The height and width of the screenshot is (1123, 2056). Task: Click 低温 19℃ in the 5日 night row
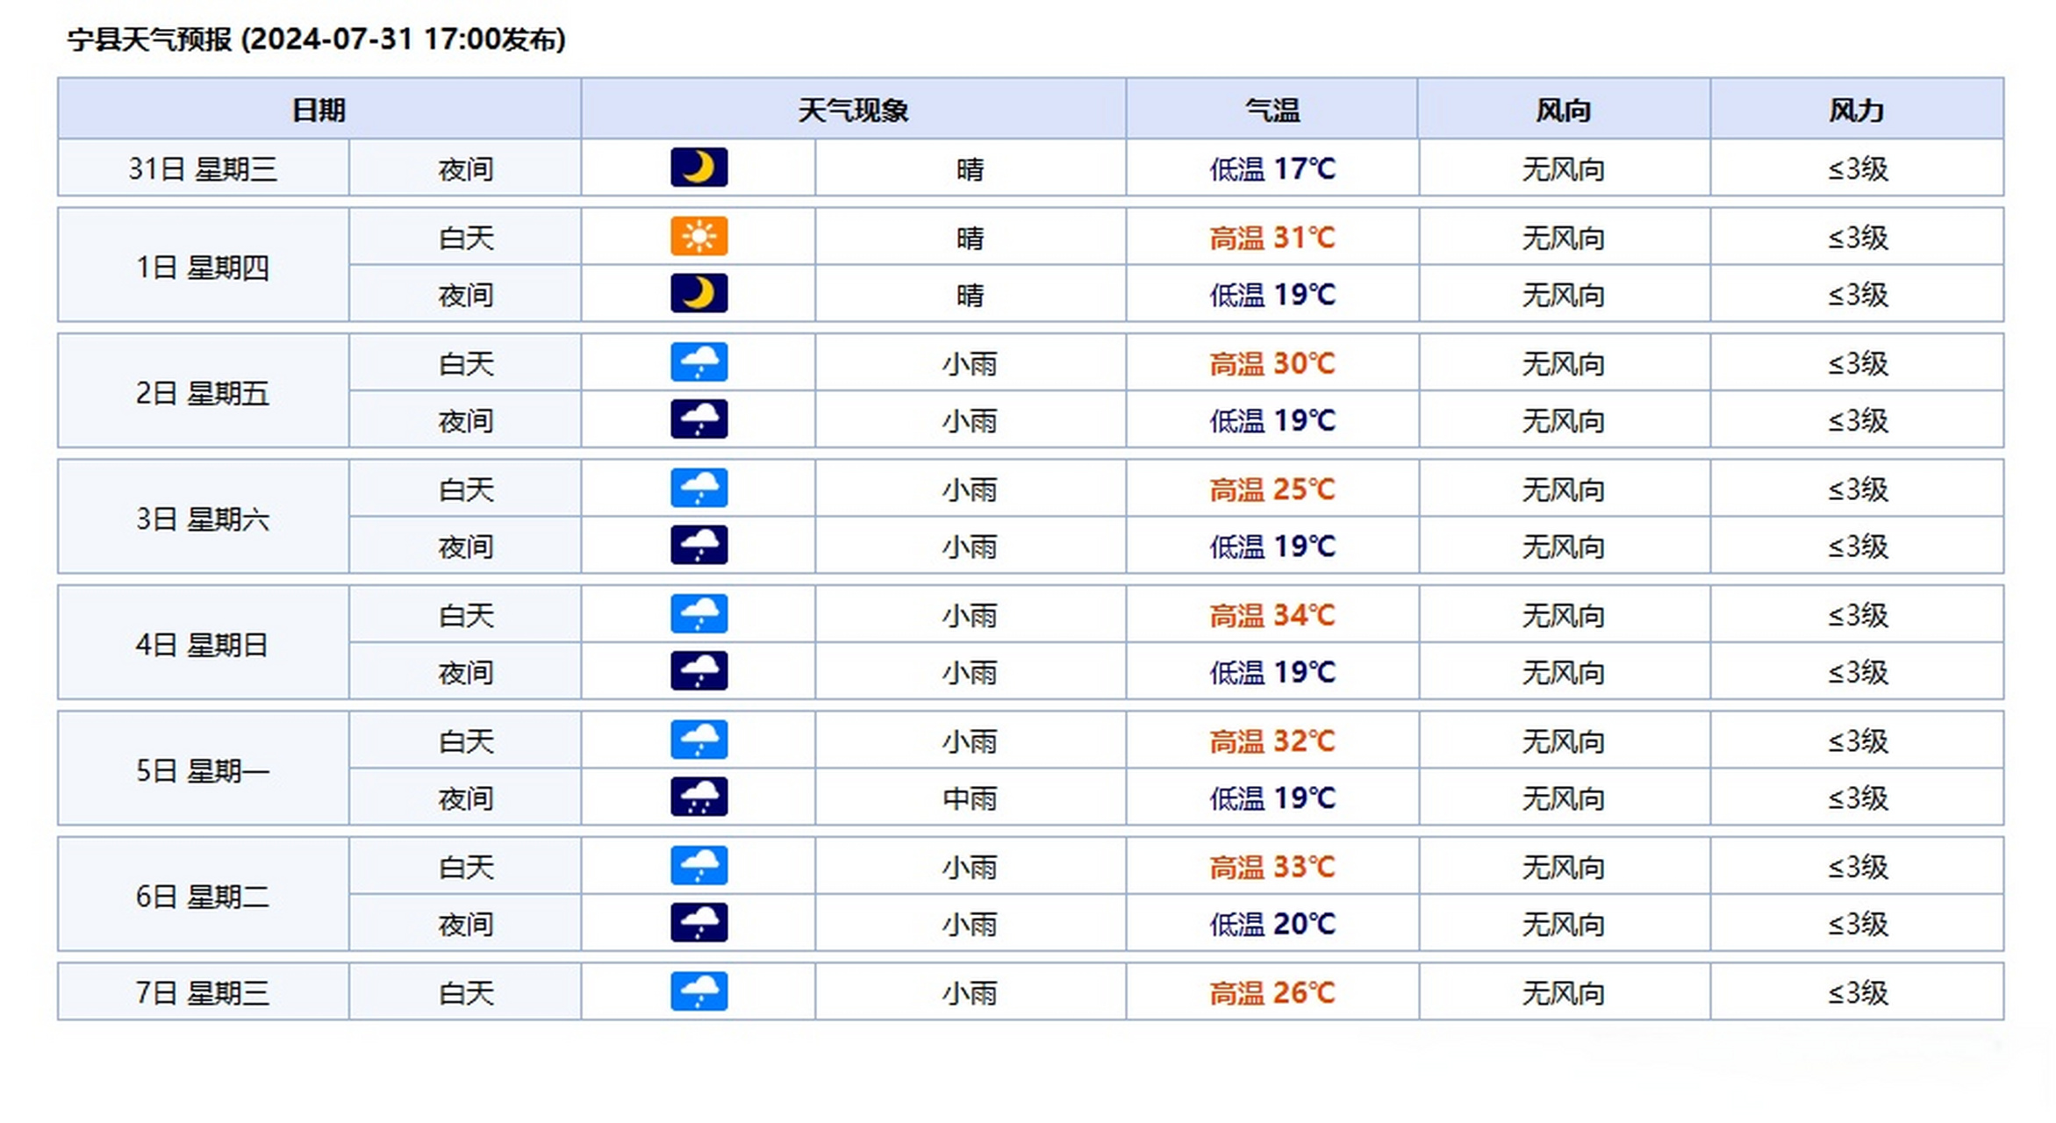click(1272, 798)
